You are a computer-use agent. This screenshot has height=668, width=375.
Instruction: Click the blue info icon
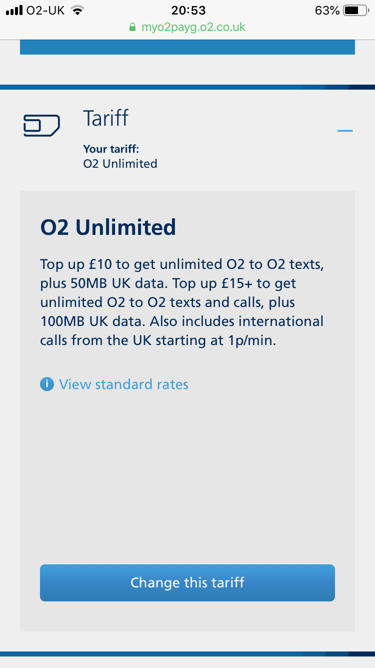pos(47,385)
